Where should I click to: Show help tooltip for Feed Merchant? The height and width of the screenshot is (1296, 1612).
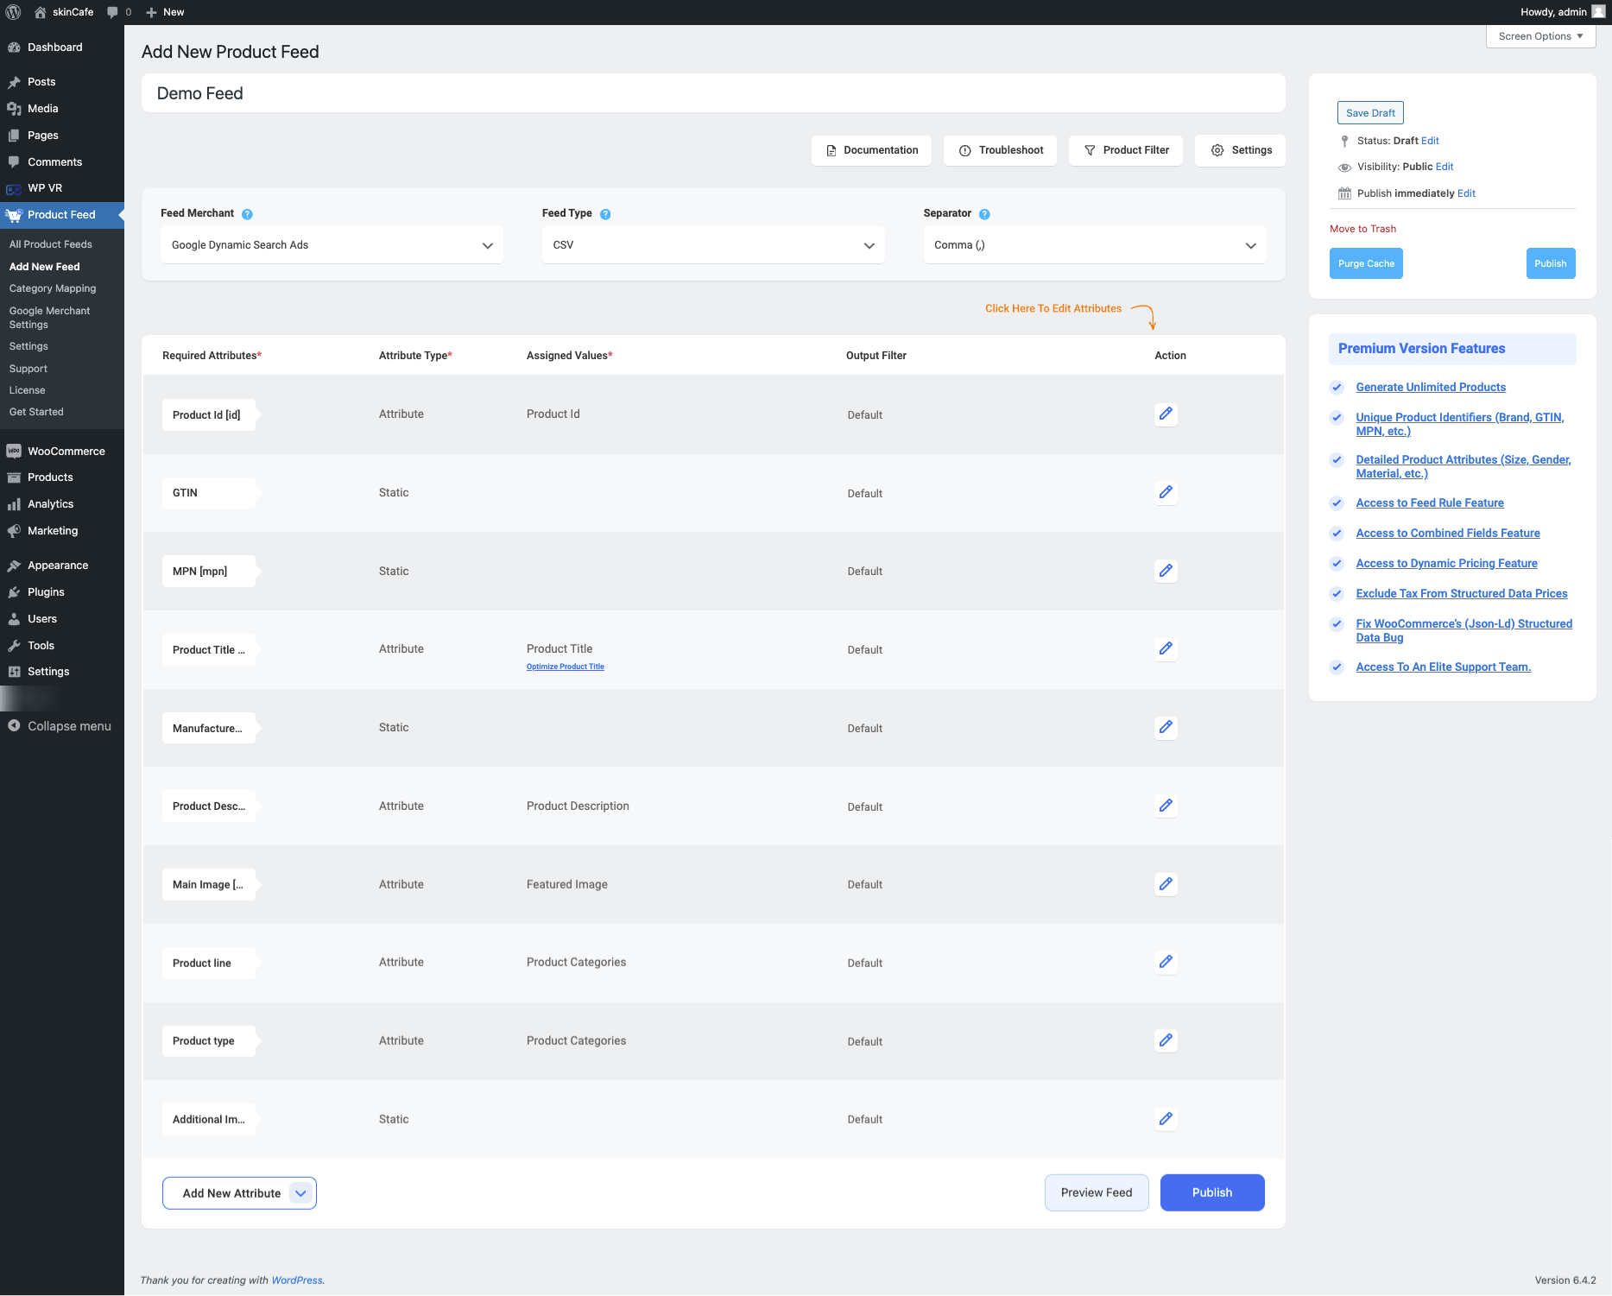click(x=247, y=214)
